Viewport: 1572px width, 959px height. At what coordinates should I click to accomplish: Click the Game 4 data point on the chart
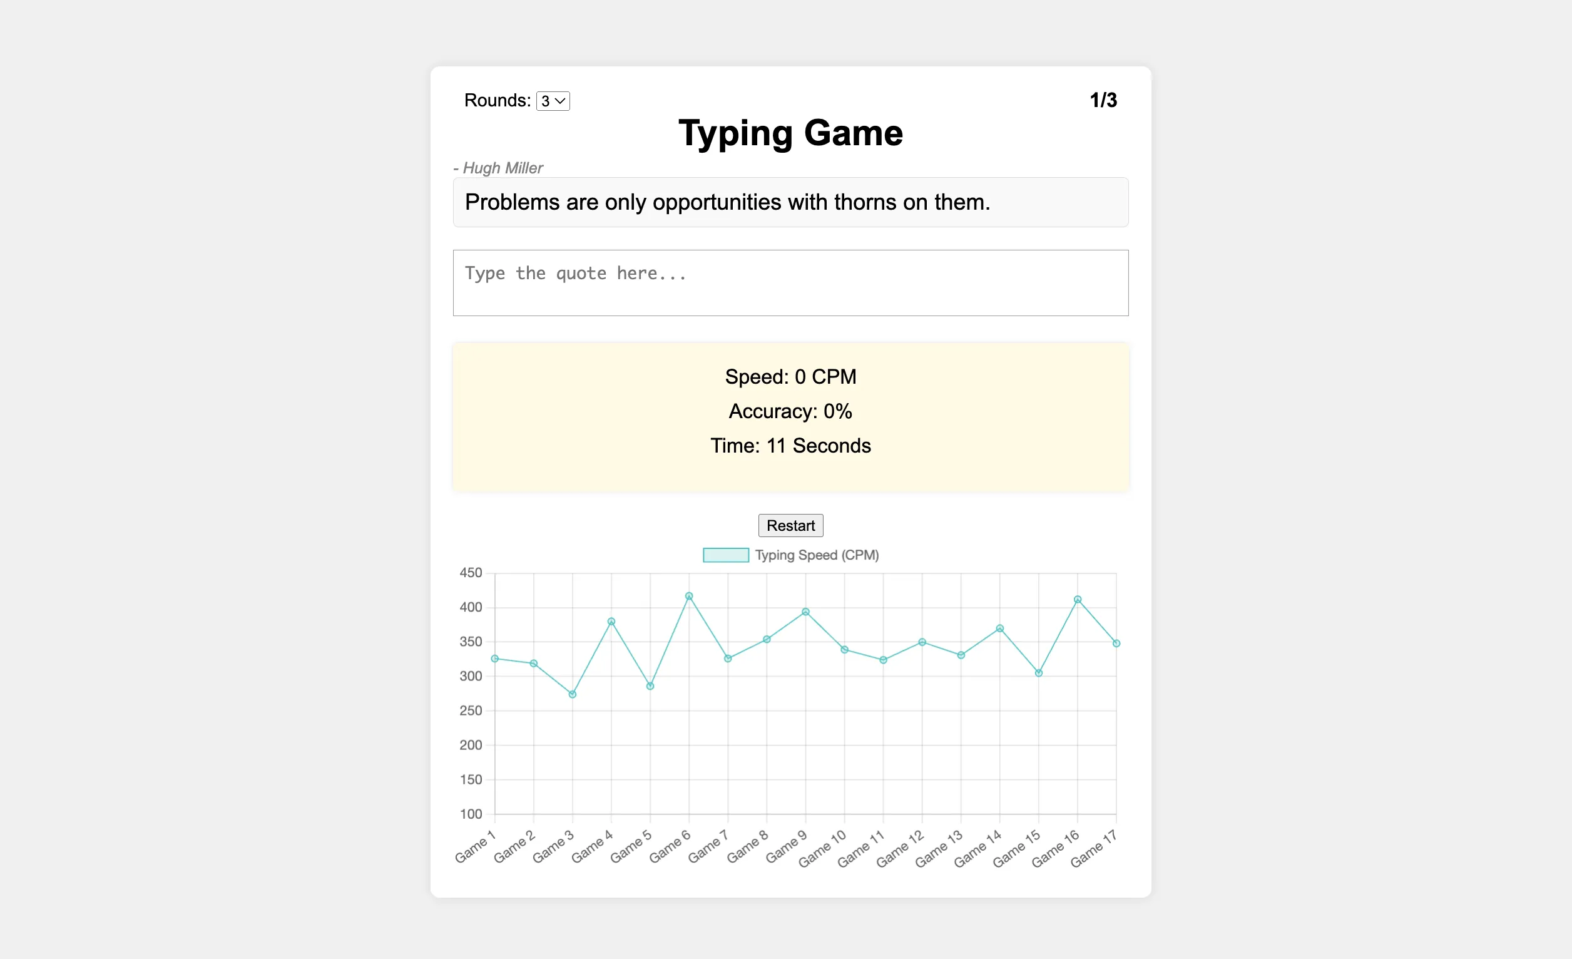click(x=611, y=621)
